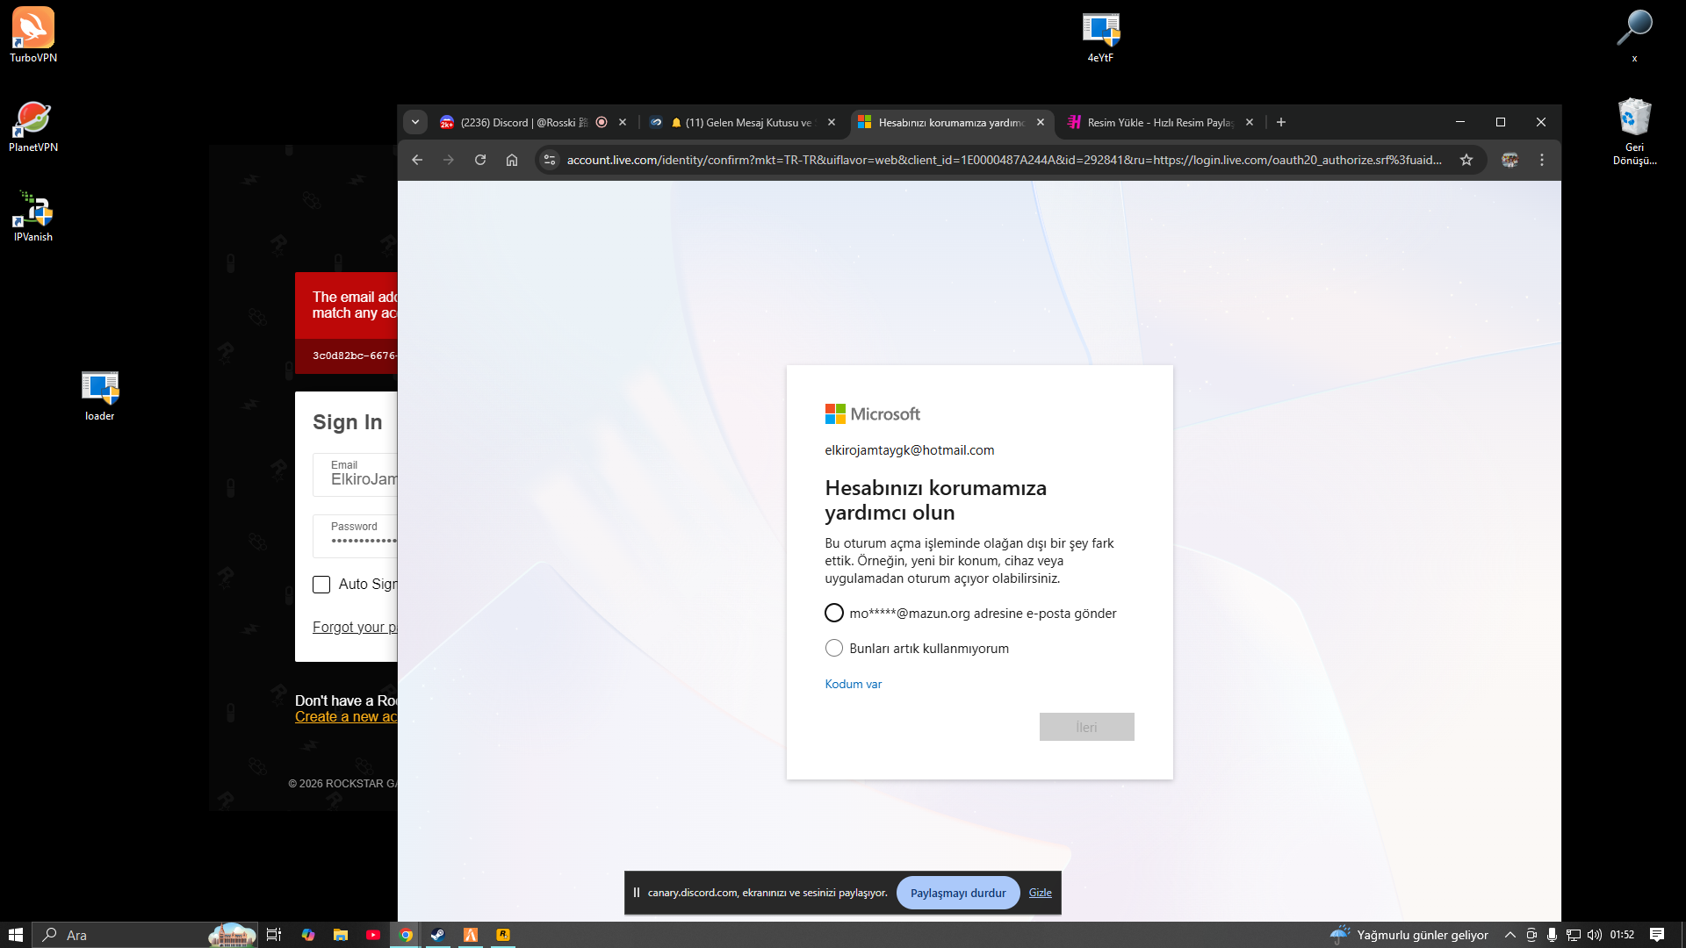This screenshot has height=948, width=1686.
Task: Open the Chrome profile avatar
Action: point(1510,160)
